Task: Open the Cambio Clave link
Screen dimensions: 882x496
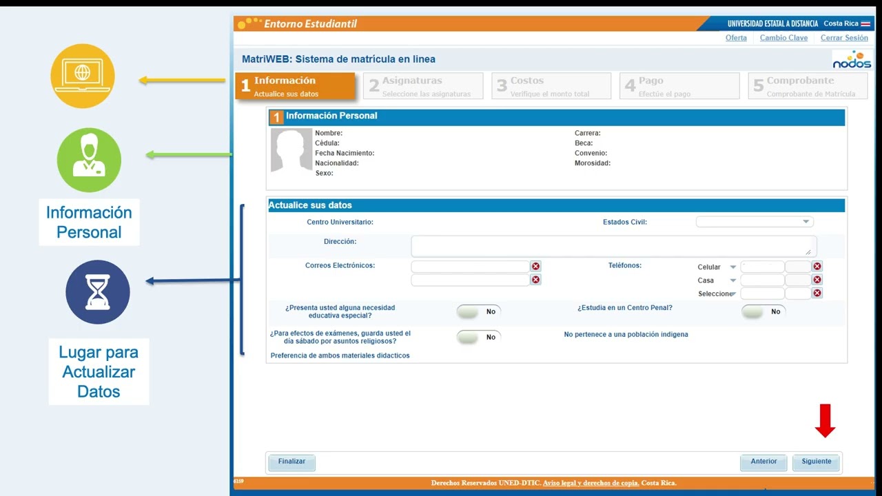Action: click(783, 38)
